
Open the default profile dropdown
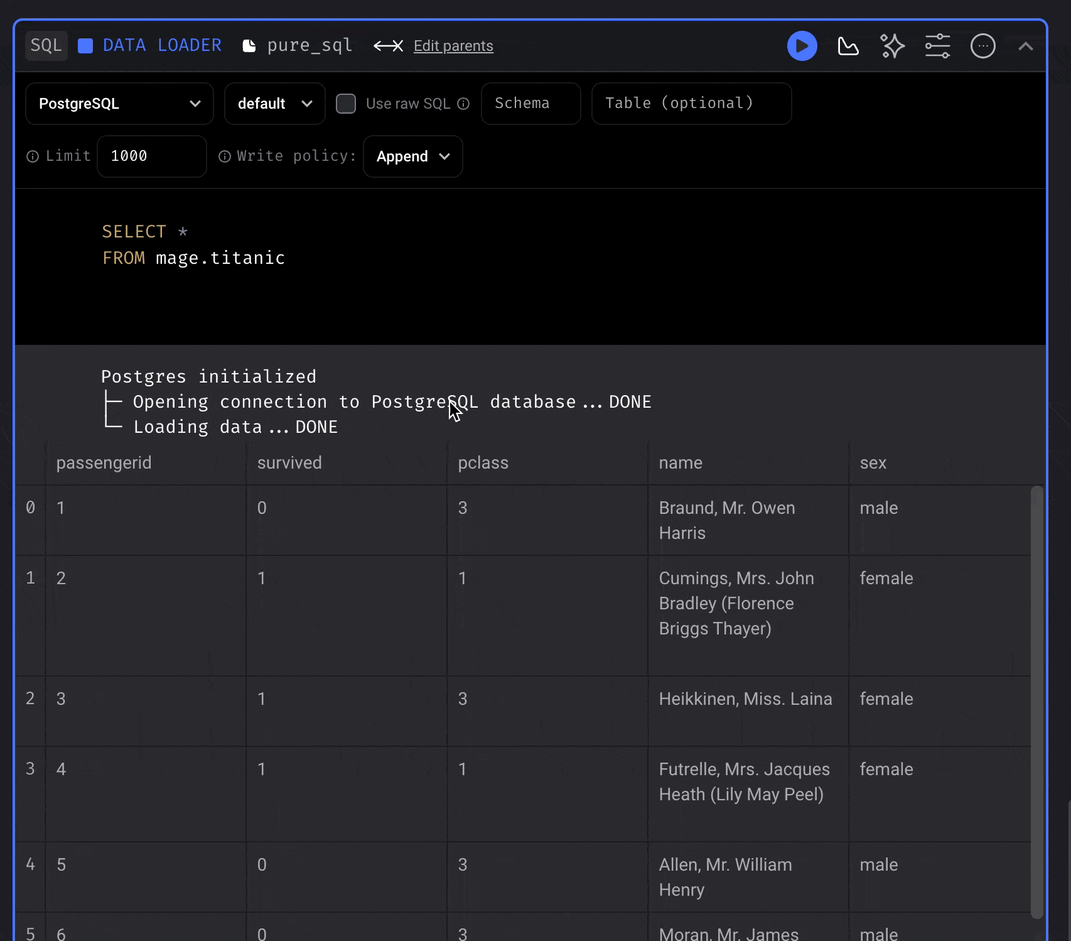275,104
